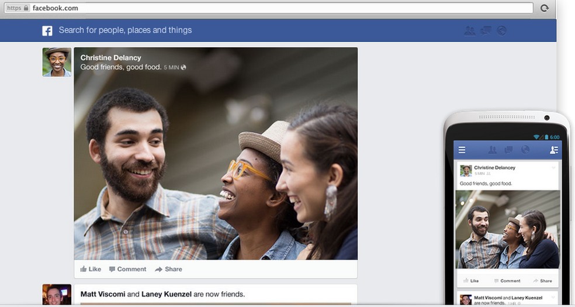Image resolution: width=575 pixels, height=307 pixels.
Task: Expand the options chevron on the phone Matt Viscomi card
Action: (553, 296)
